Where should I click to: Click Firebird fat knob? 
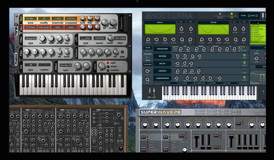[x=105, y=23]
